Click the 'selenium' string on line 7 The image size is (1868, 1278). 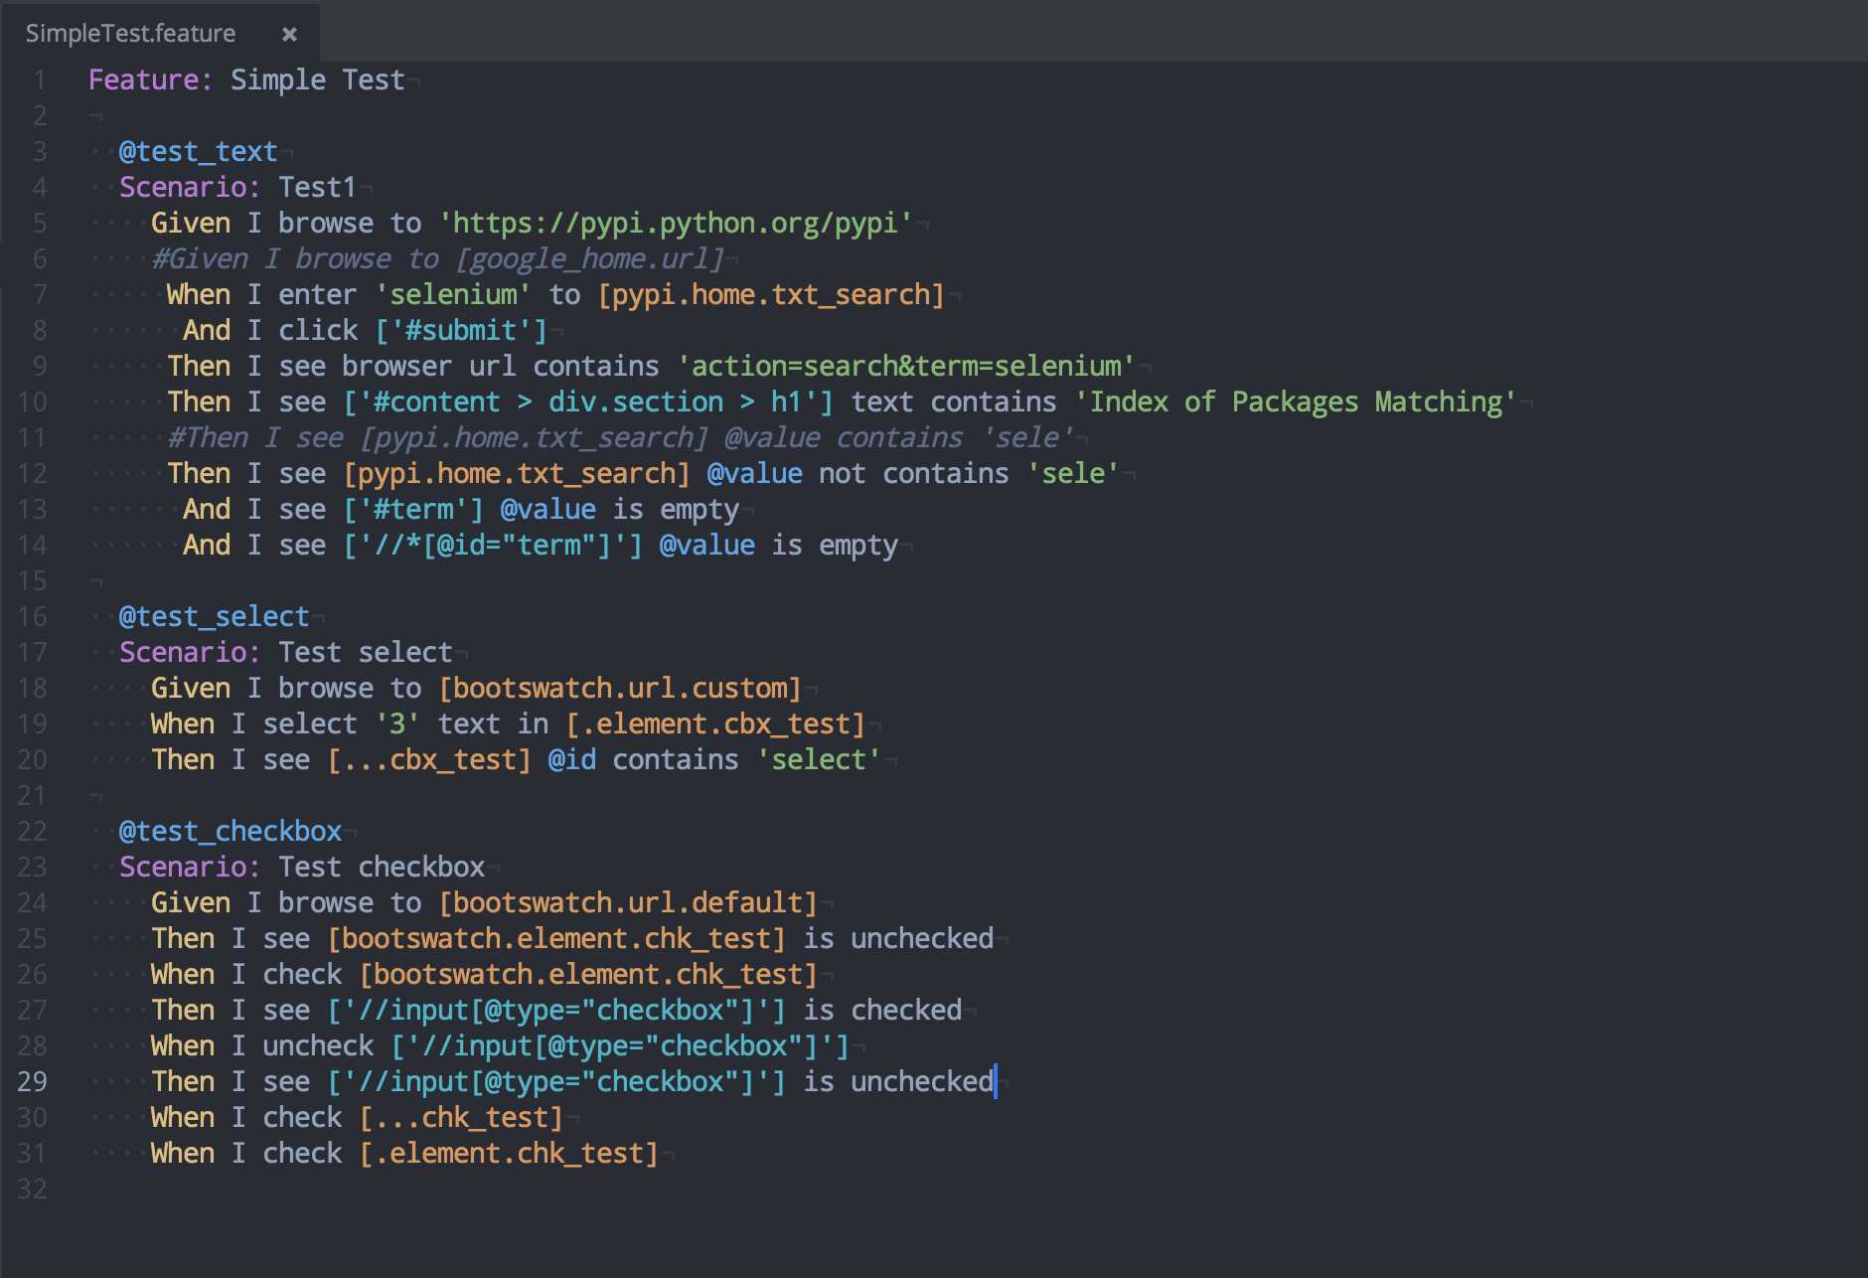[452, 294]
